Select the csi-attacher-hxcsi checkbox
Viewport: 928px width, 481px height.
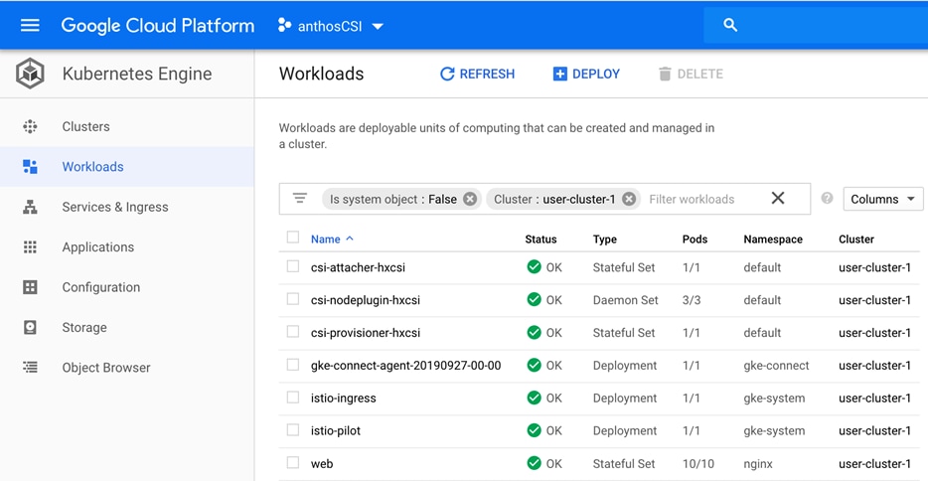pos(293,266)
